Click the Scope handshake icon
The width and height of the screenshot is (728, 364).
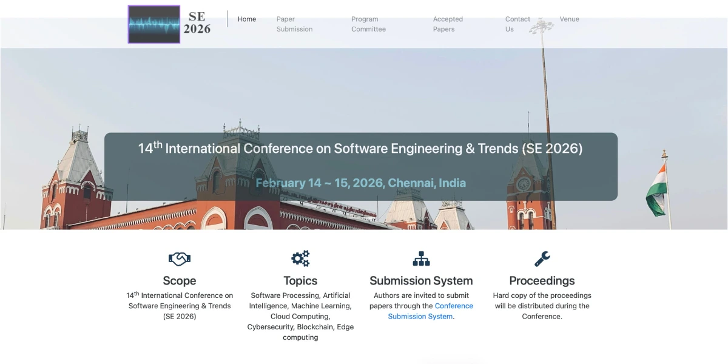pos(179,258)
